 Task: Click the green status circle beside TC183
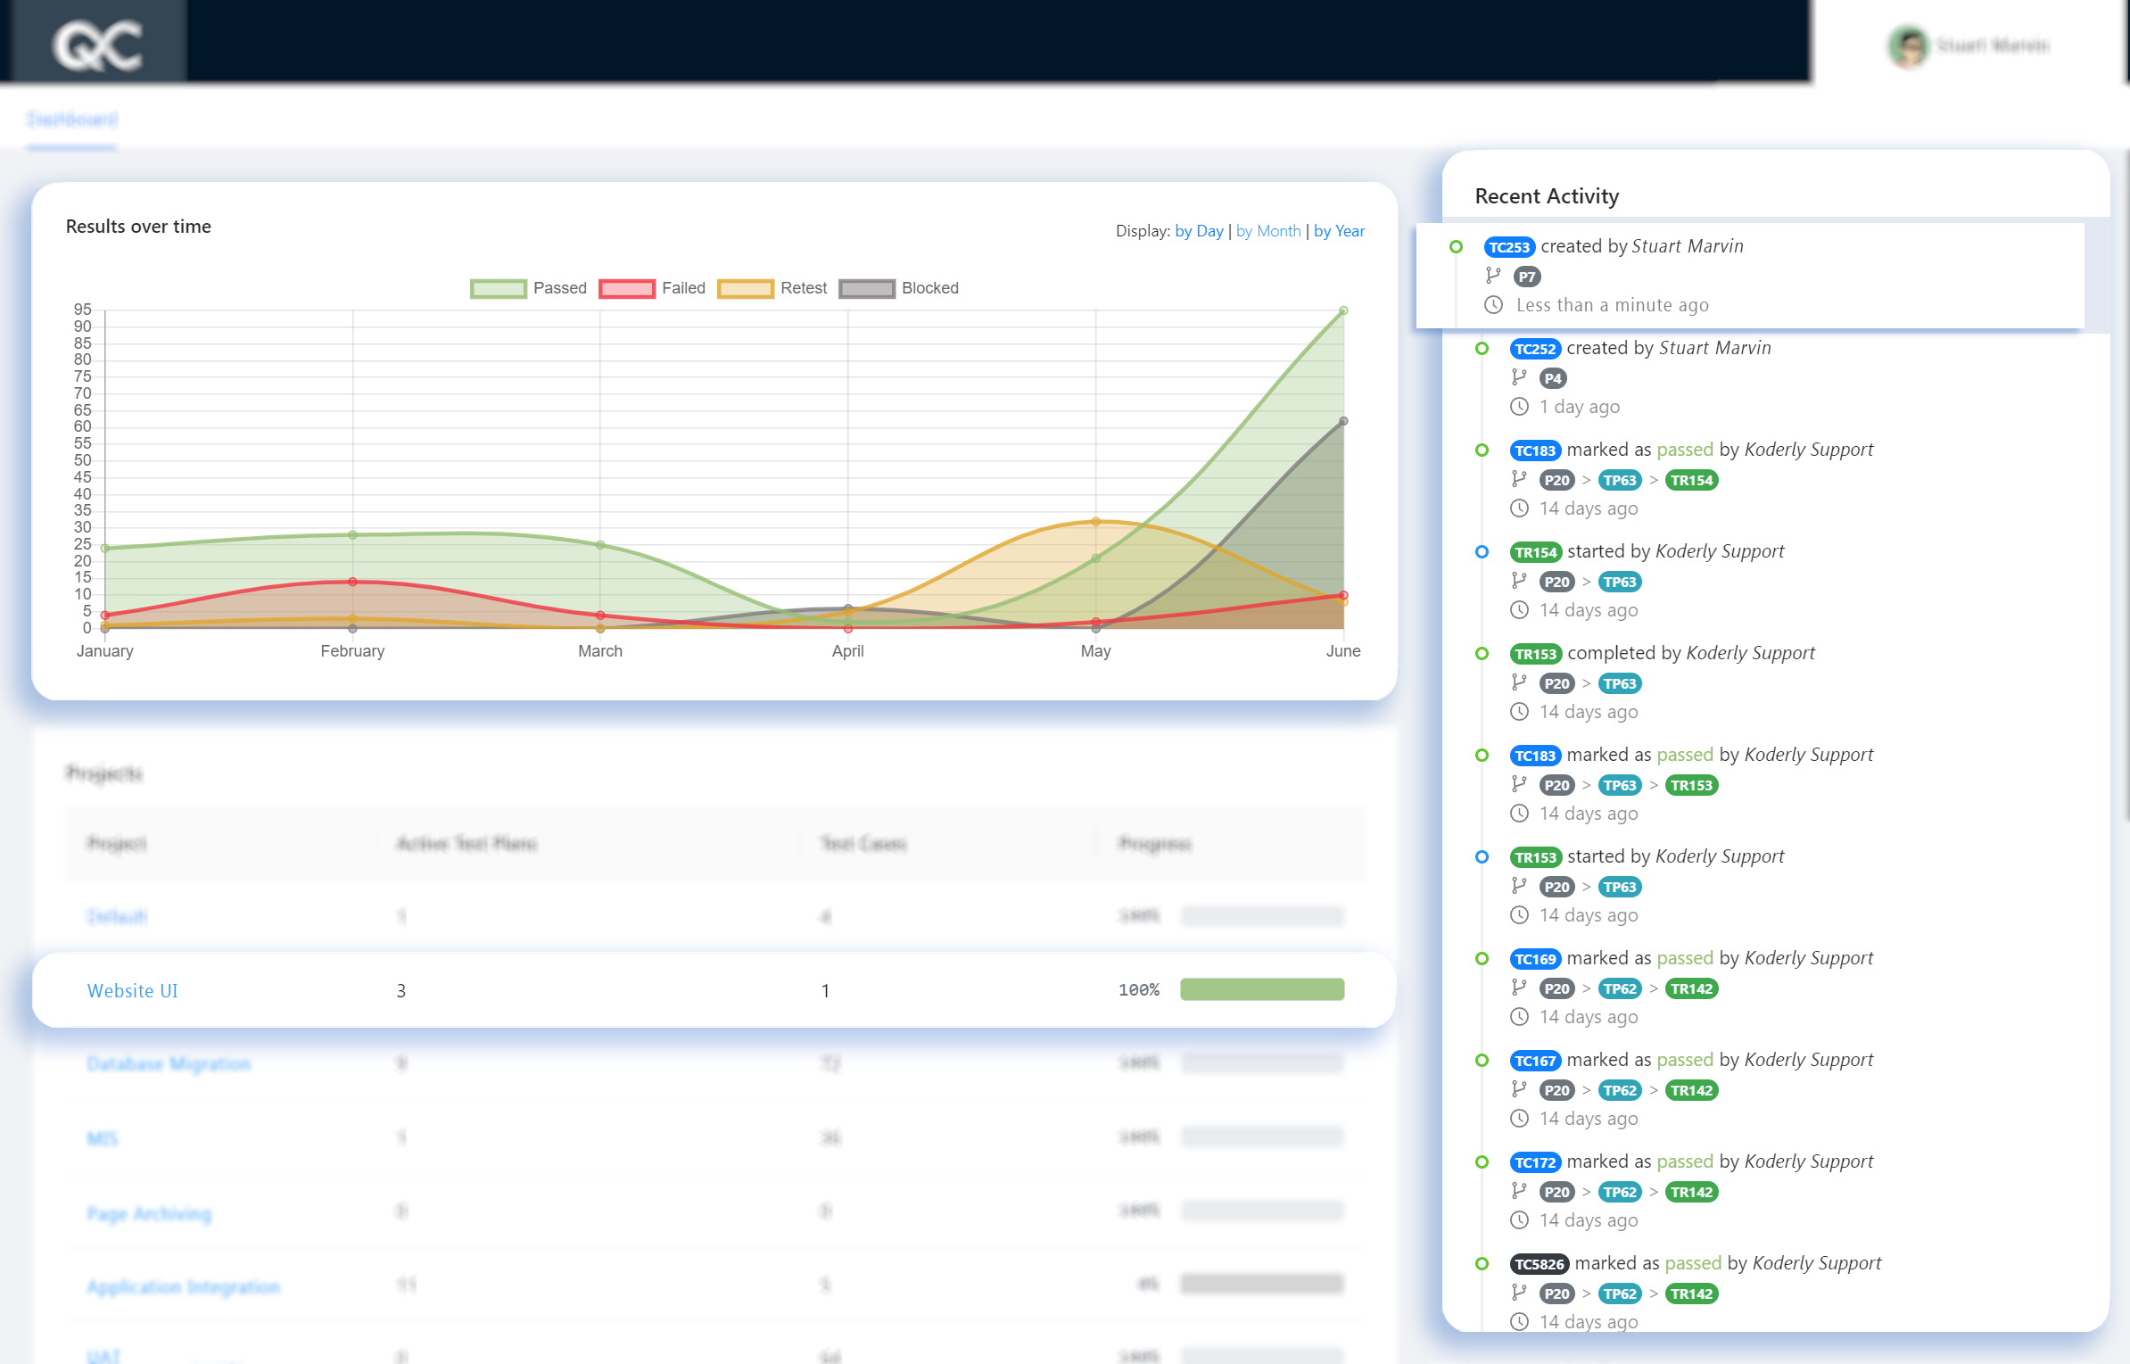coord(1482,451)
